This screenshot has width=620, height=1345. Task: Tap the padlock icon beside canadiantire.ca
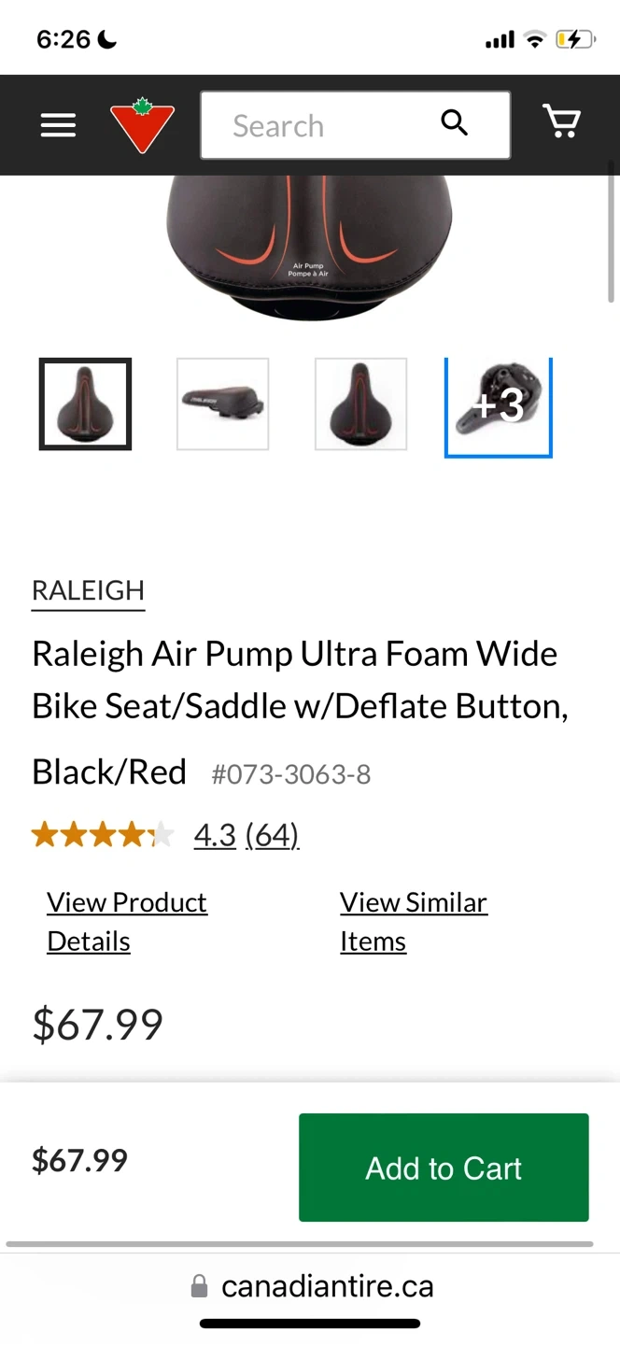pos(199,1287)
